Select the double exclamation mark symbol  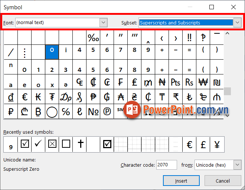pos(189,37)
